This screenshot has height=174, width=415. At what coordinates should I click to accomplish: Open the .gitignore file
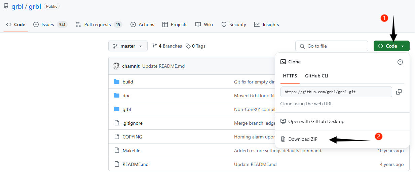[133, 123]
